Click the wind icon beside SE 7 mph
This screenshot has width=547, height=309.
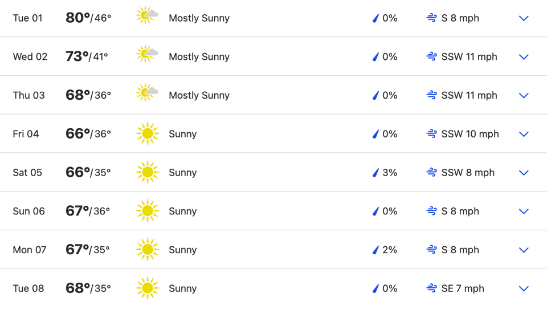[431, 288]
